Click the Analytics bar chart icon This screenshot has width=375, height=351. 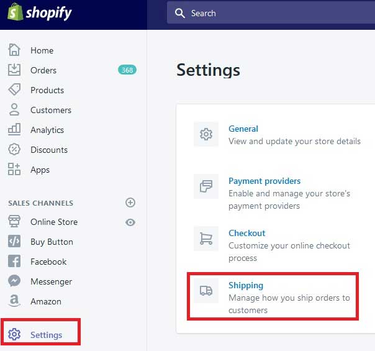(14, 130)
